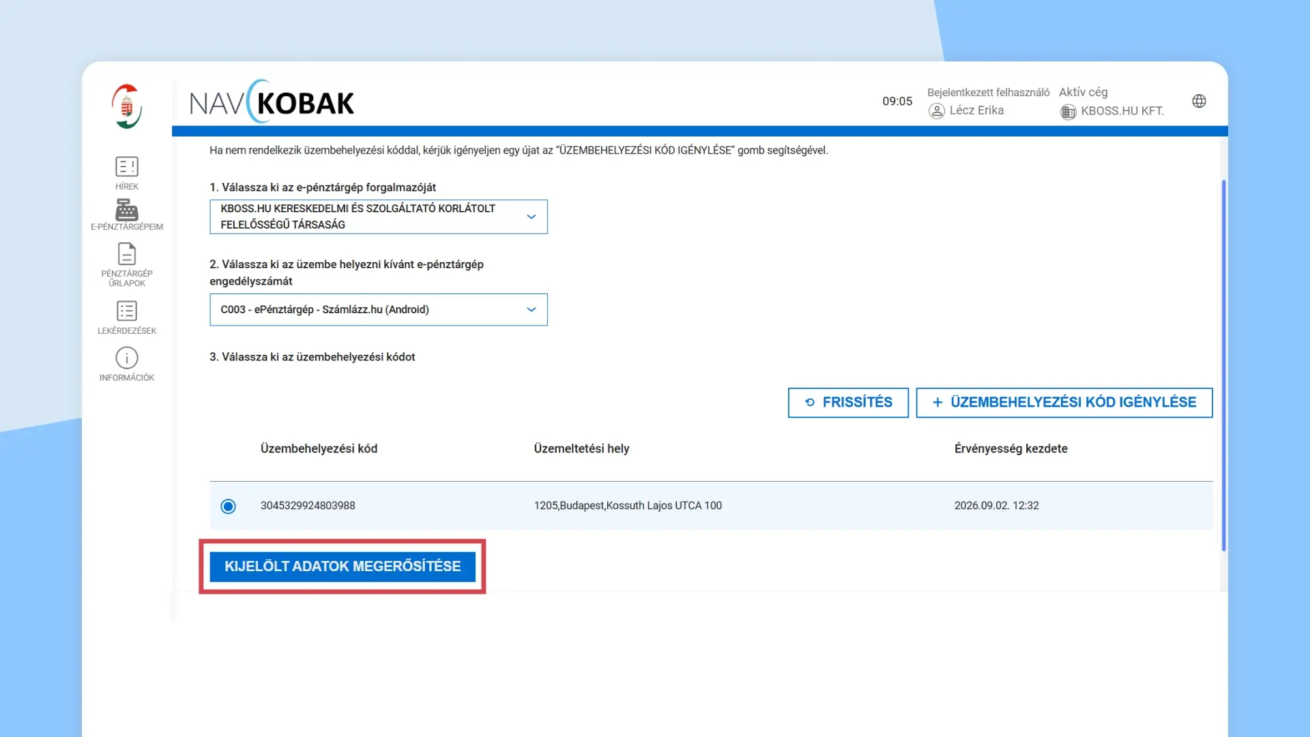Click the date 2026.09.02. 12:32 cell

coord(996,506)
